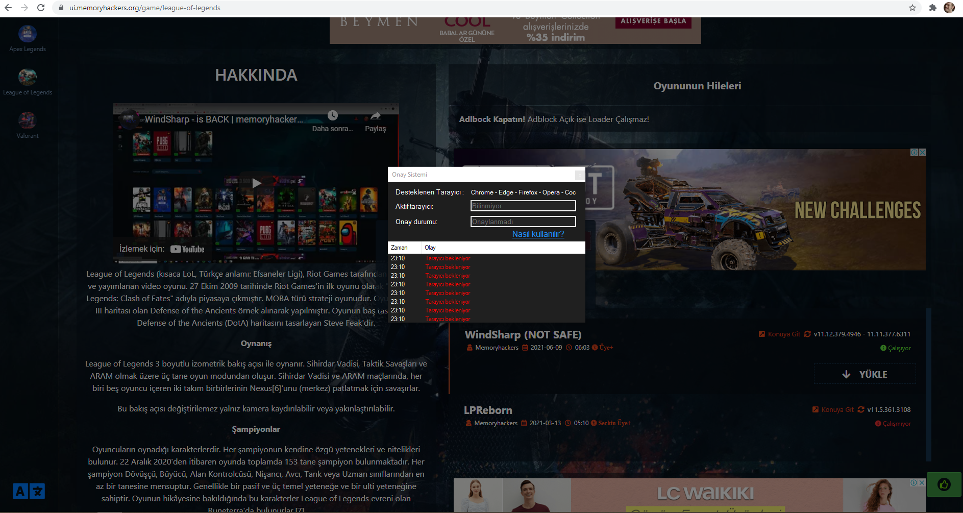The width and height of the screenshot is (963, 513).
Task: Open the Chrome profile avatar
Action: point(949,8)
